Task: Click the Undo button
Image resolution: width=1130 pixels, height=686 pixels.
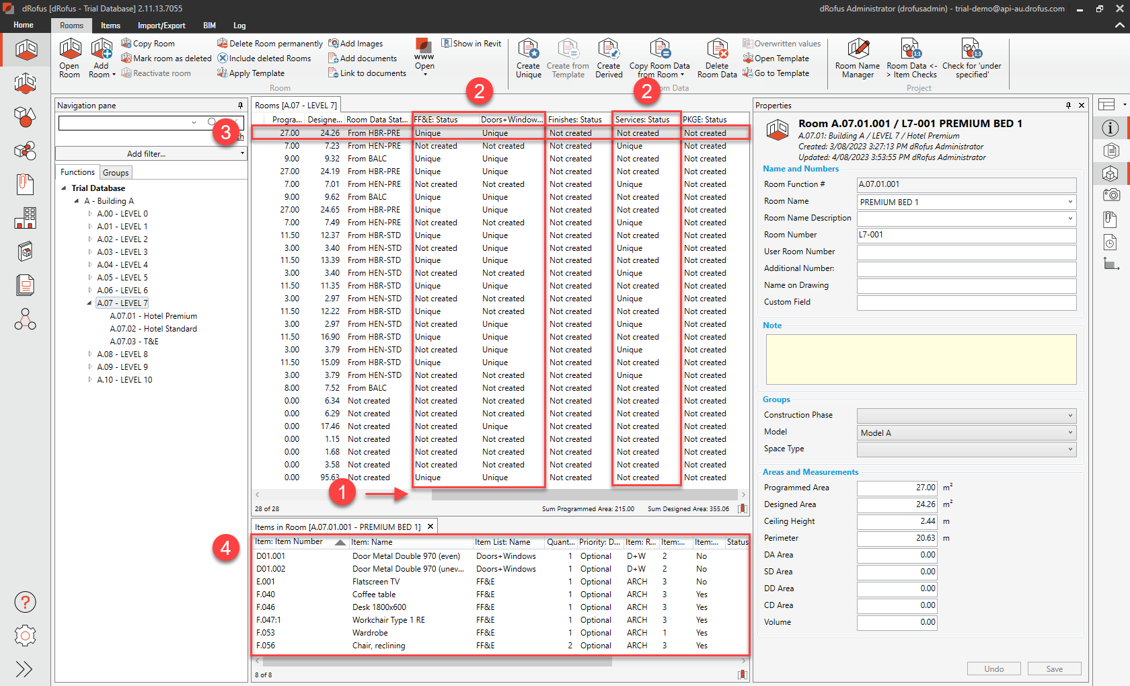Action: click(x=993, y=668)
